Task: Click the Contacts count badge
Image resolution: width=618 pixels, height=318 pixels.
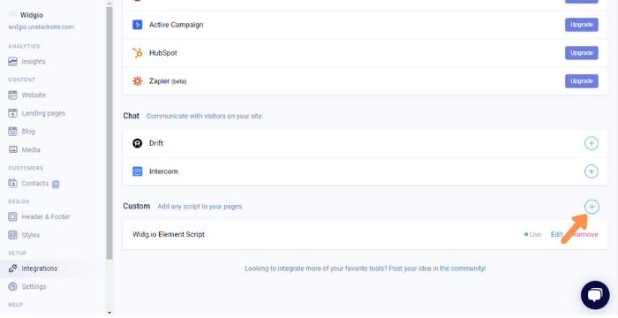Action: [x=56, y=184]
